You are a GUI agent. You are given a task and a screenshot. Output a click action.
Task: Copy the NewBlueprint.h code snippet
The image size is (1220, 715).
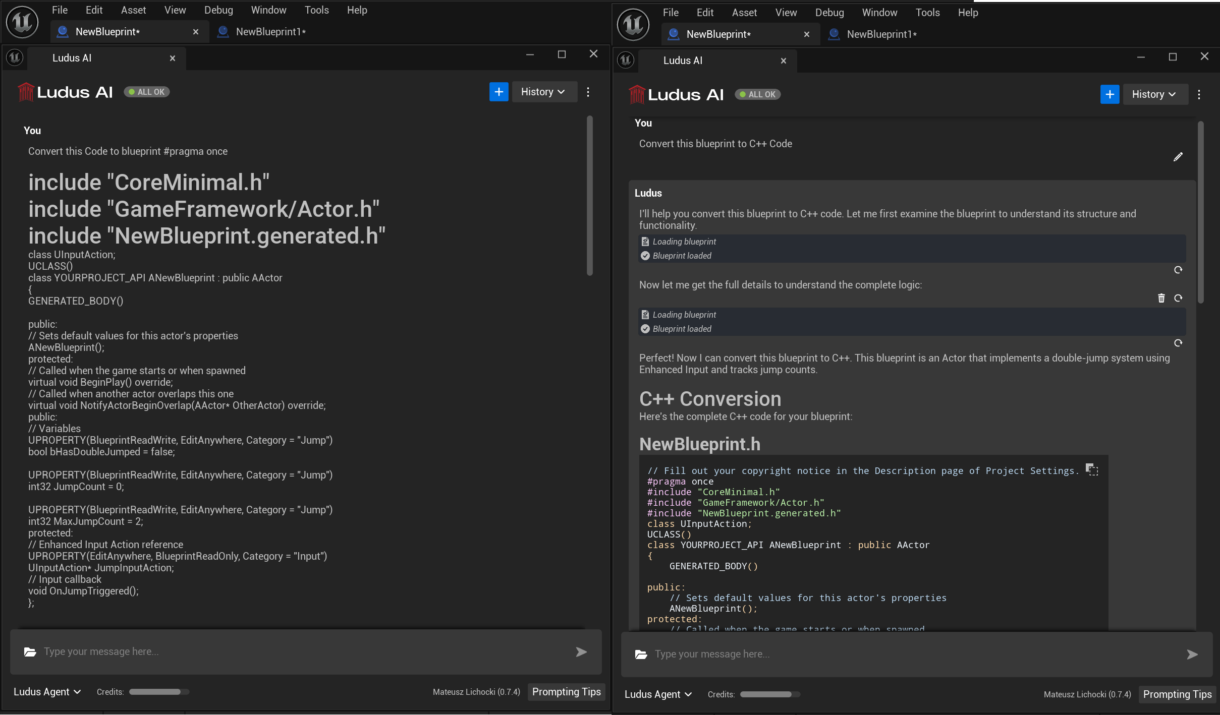click(x=1092, y=469)
